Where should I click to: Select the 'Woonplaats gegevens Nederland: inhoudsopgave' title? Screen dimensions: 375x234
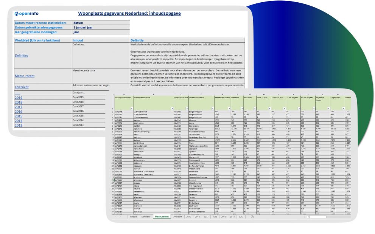(129, 13)
